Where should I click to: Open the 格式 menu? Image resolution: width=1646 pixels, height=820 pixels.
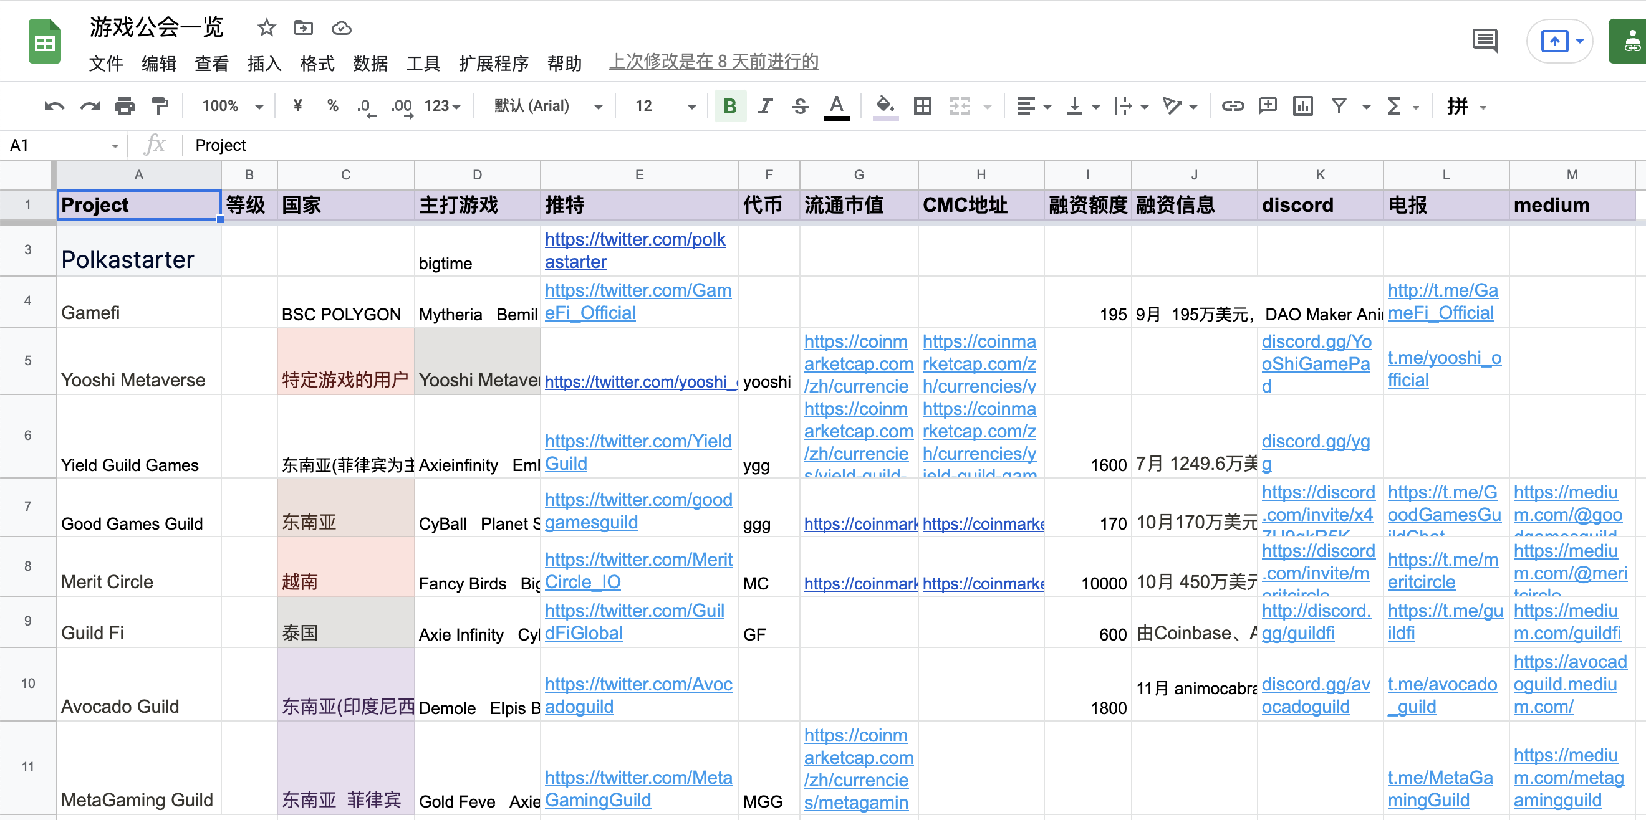point(317,62)
